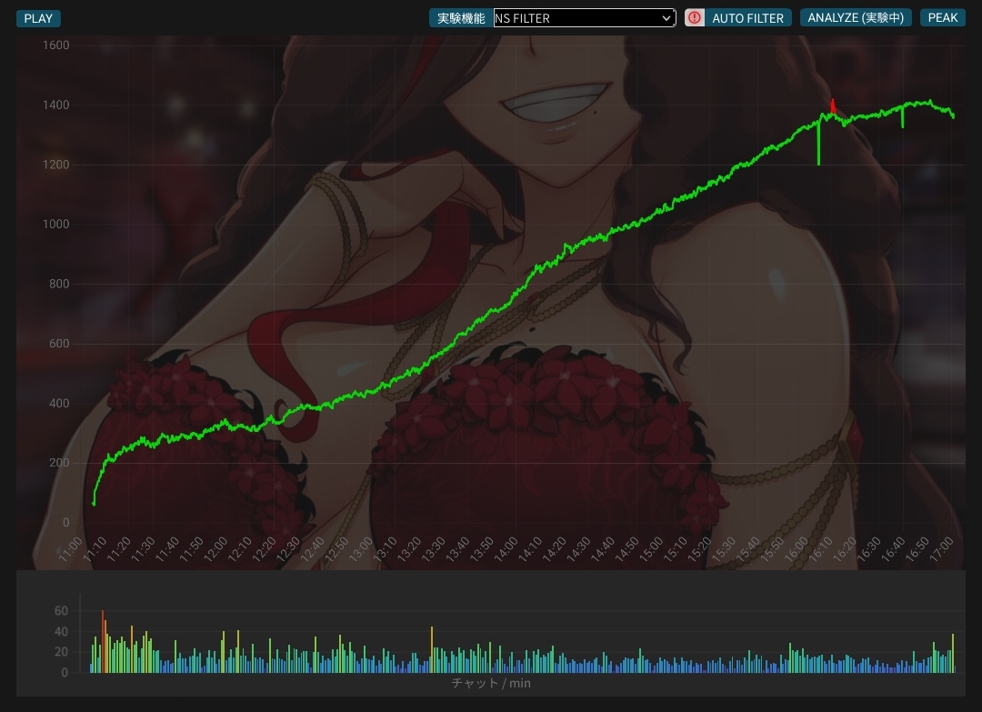Click the 14:00 time axis label

click(506, 549)
